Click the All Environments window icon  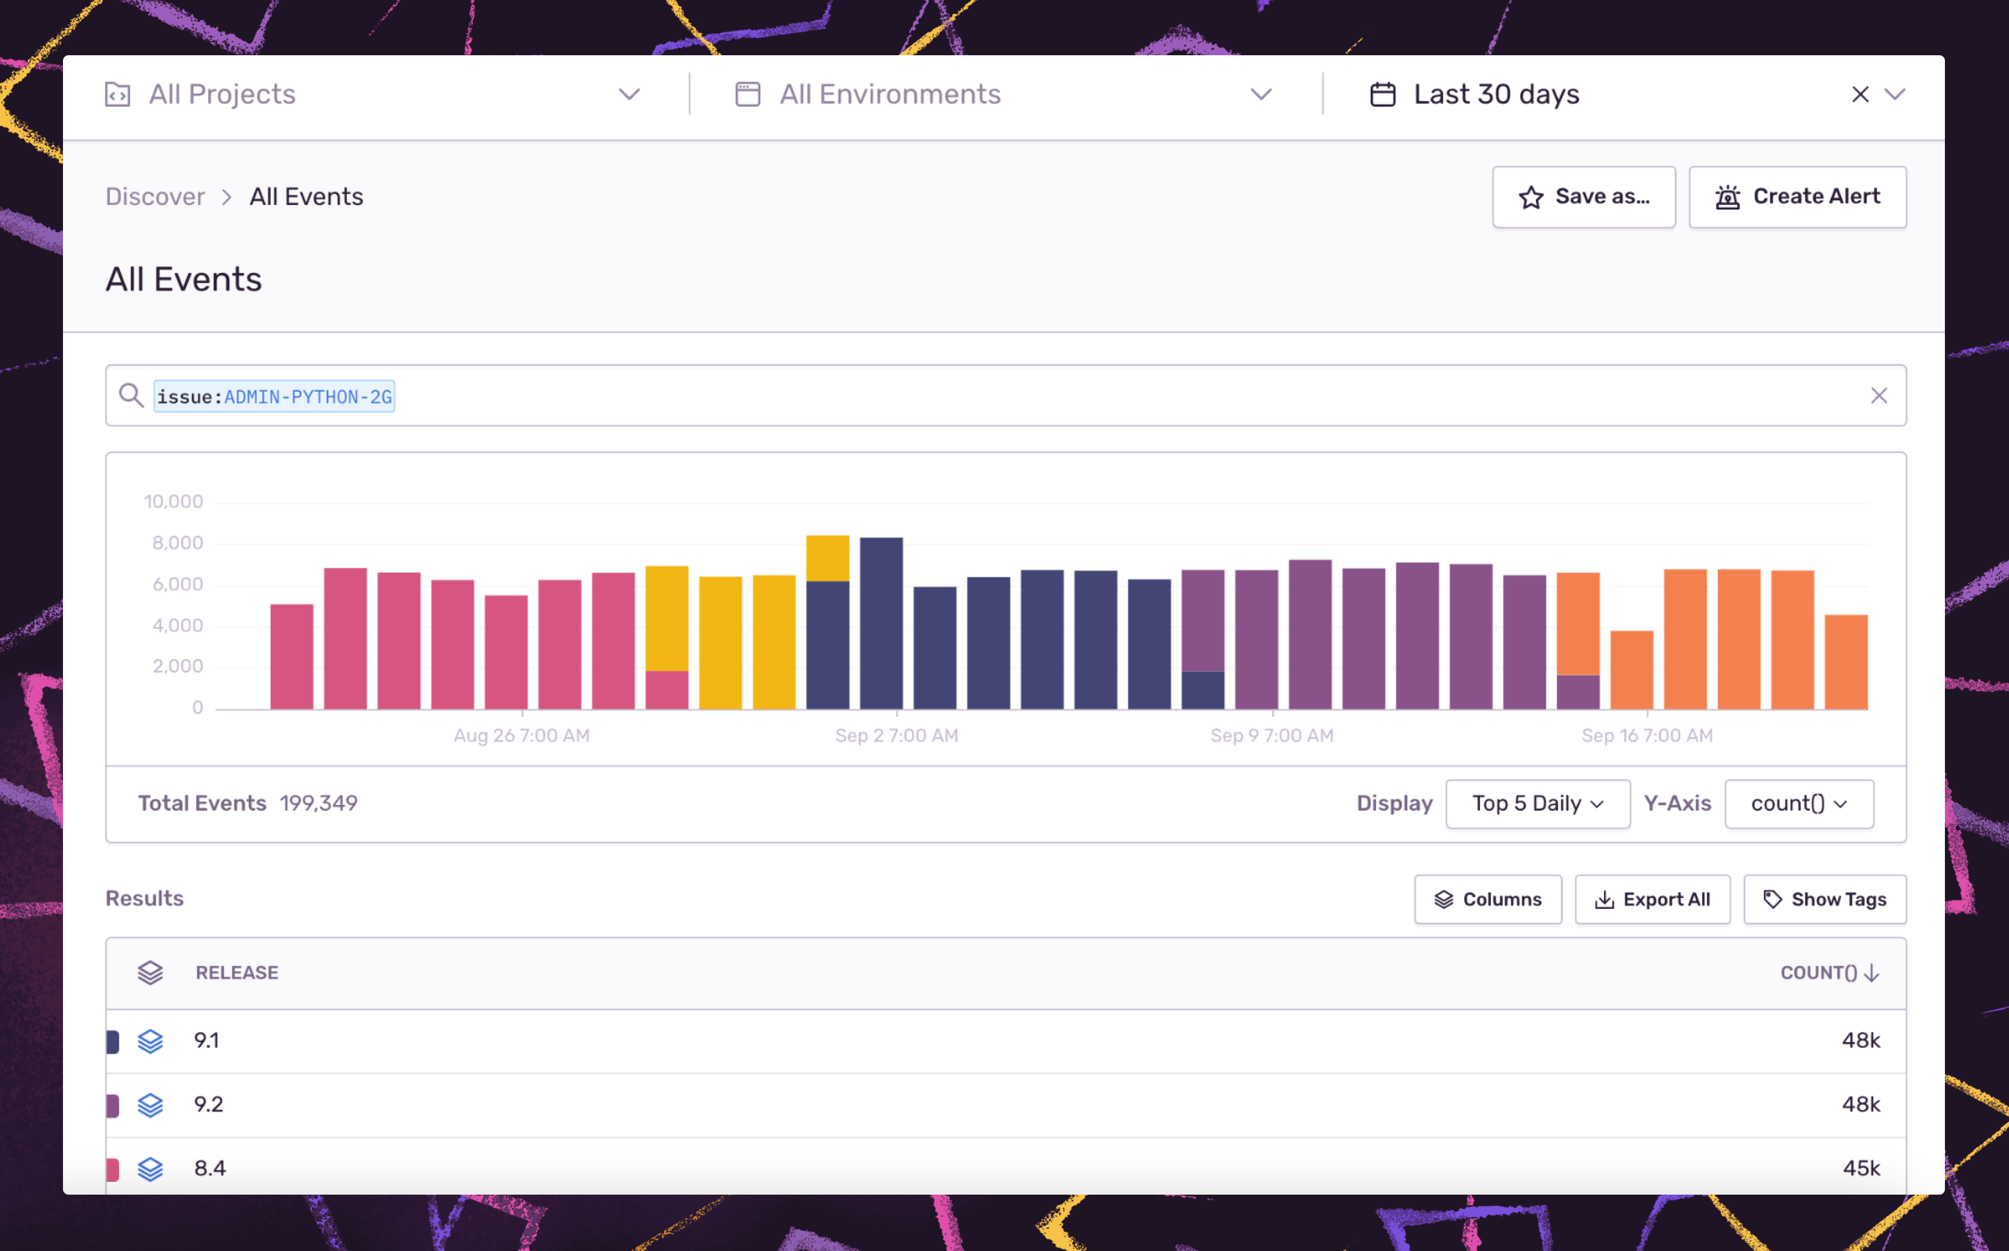tap(748, 94)
